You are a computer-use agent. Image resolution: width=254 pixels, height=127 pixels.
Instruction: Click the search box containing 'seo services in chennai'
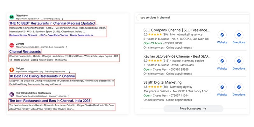point(193,18)
